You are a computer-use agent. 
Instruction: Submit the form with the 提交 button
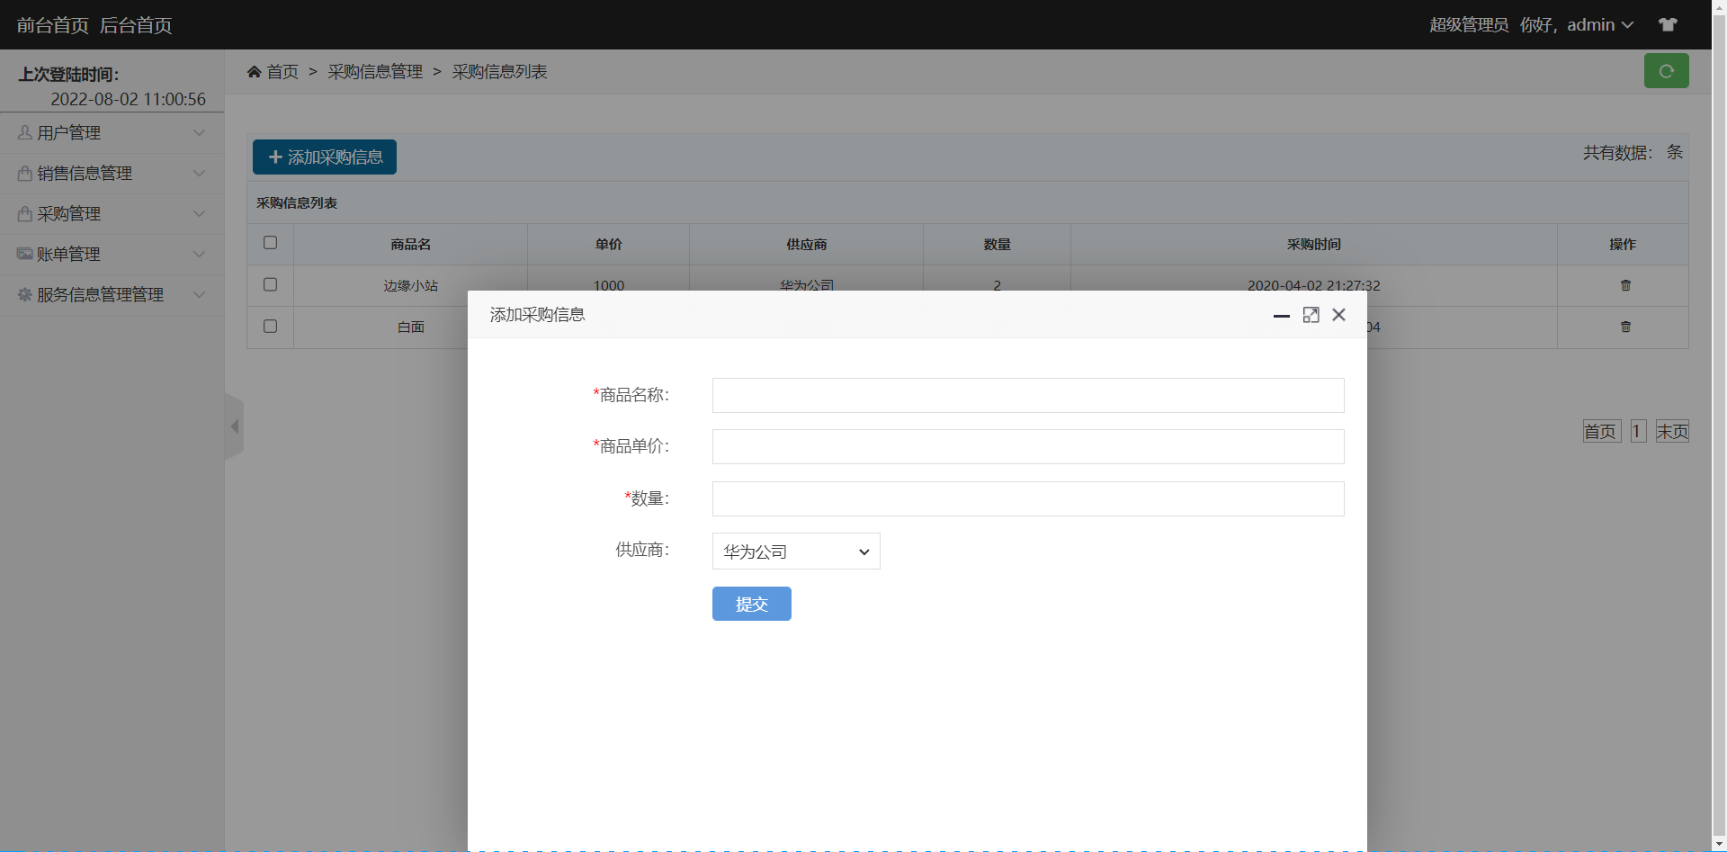(x=751, y=603)
